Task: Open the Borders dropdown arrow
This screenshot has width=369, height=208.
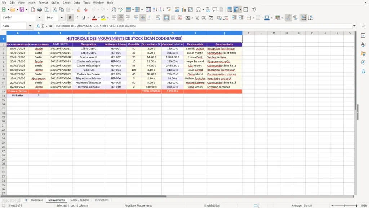Action: [253, 18]
